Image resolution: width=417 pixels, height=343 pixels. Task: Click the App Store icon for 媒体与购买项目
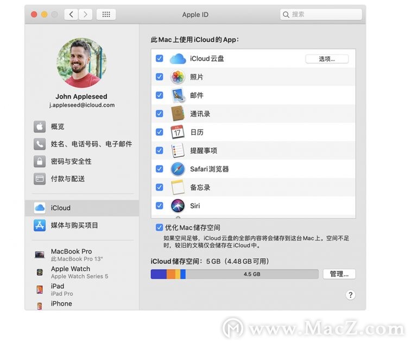pos(40,225)
